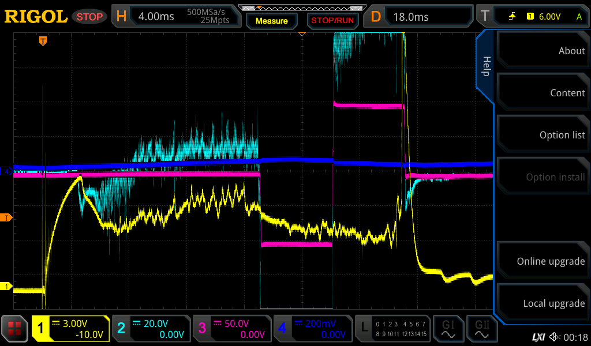This screenshot has width=591, height=346.
Task: Toggle channel 4 blue 200mV display
Action: coord(312,329)
